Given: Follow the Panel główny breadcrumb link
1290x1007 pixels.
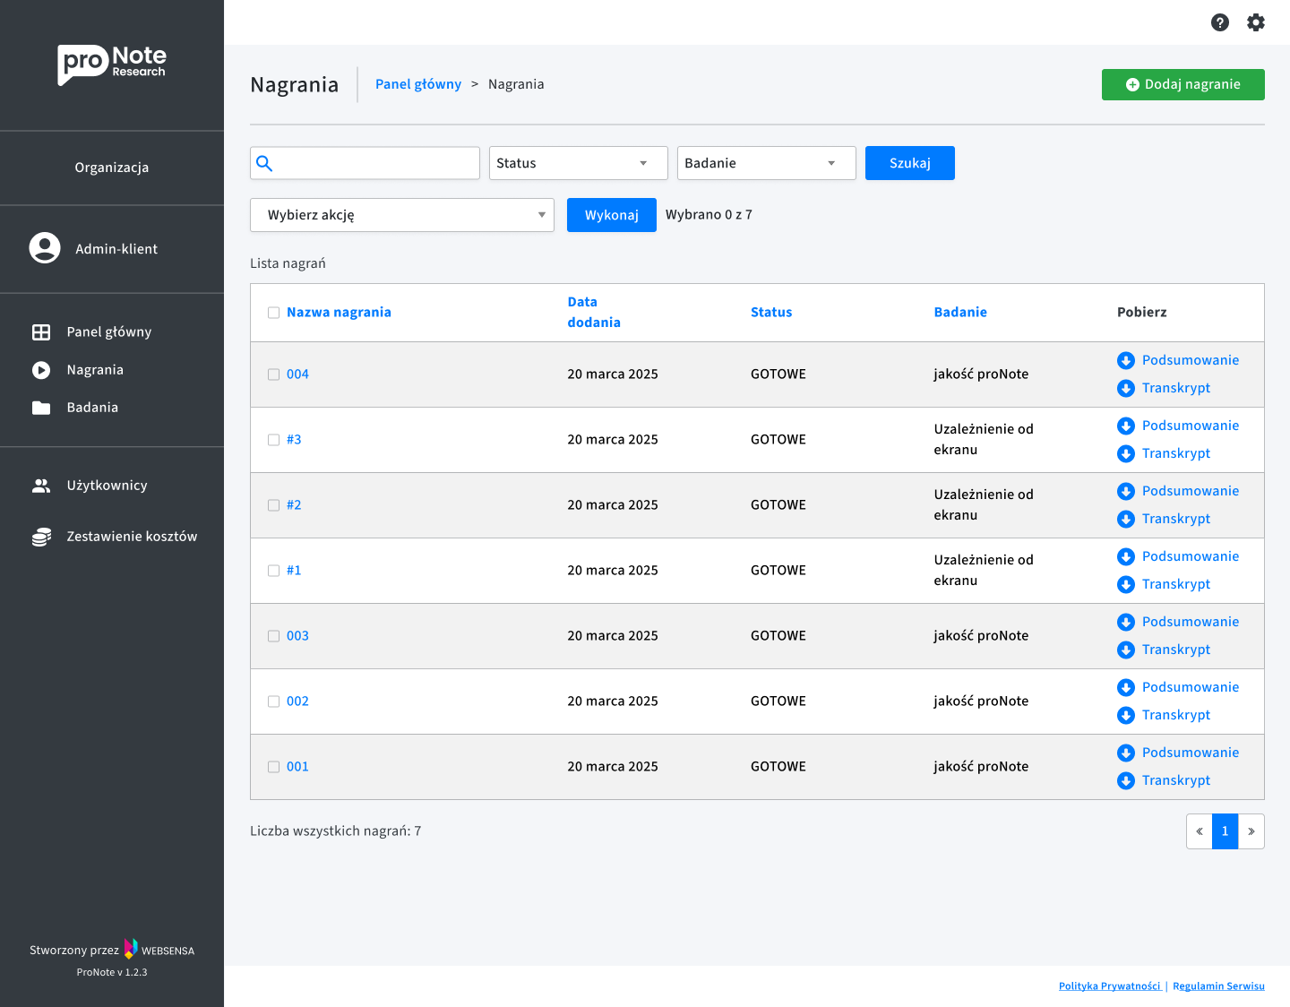Looking at the screenshot, I should tap(418, 84).
